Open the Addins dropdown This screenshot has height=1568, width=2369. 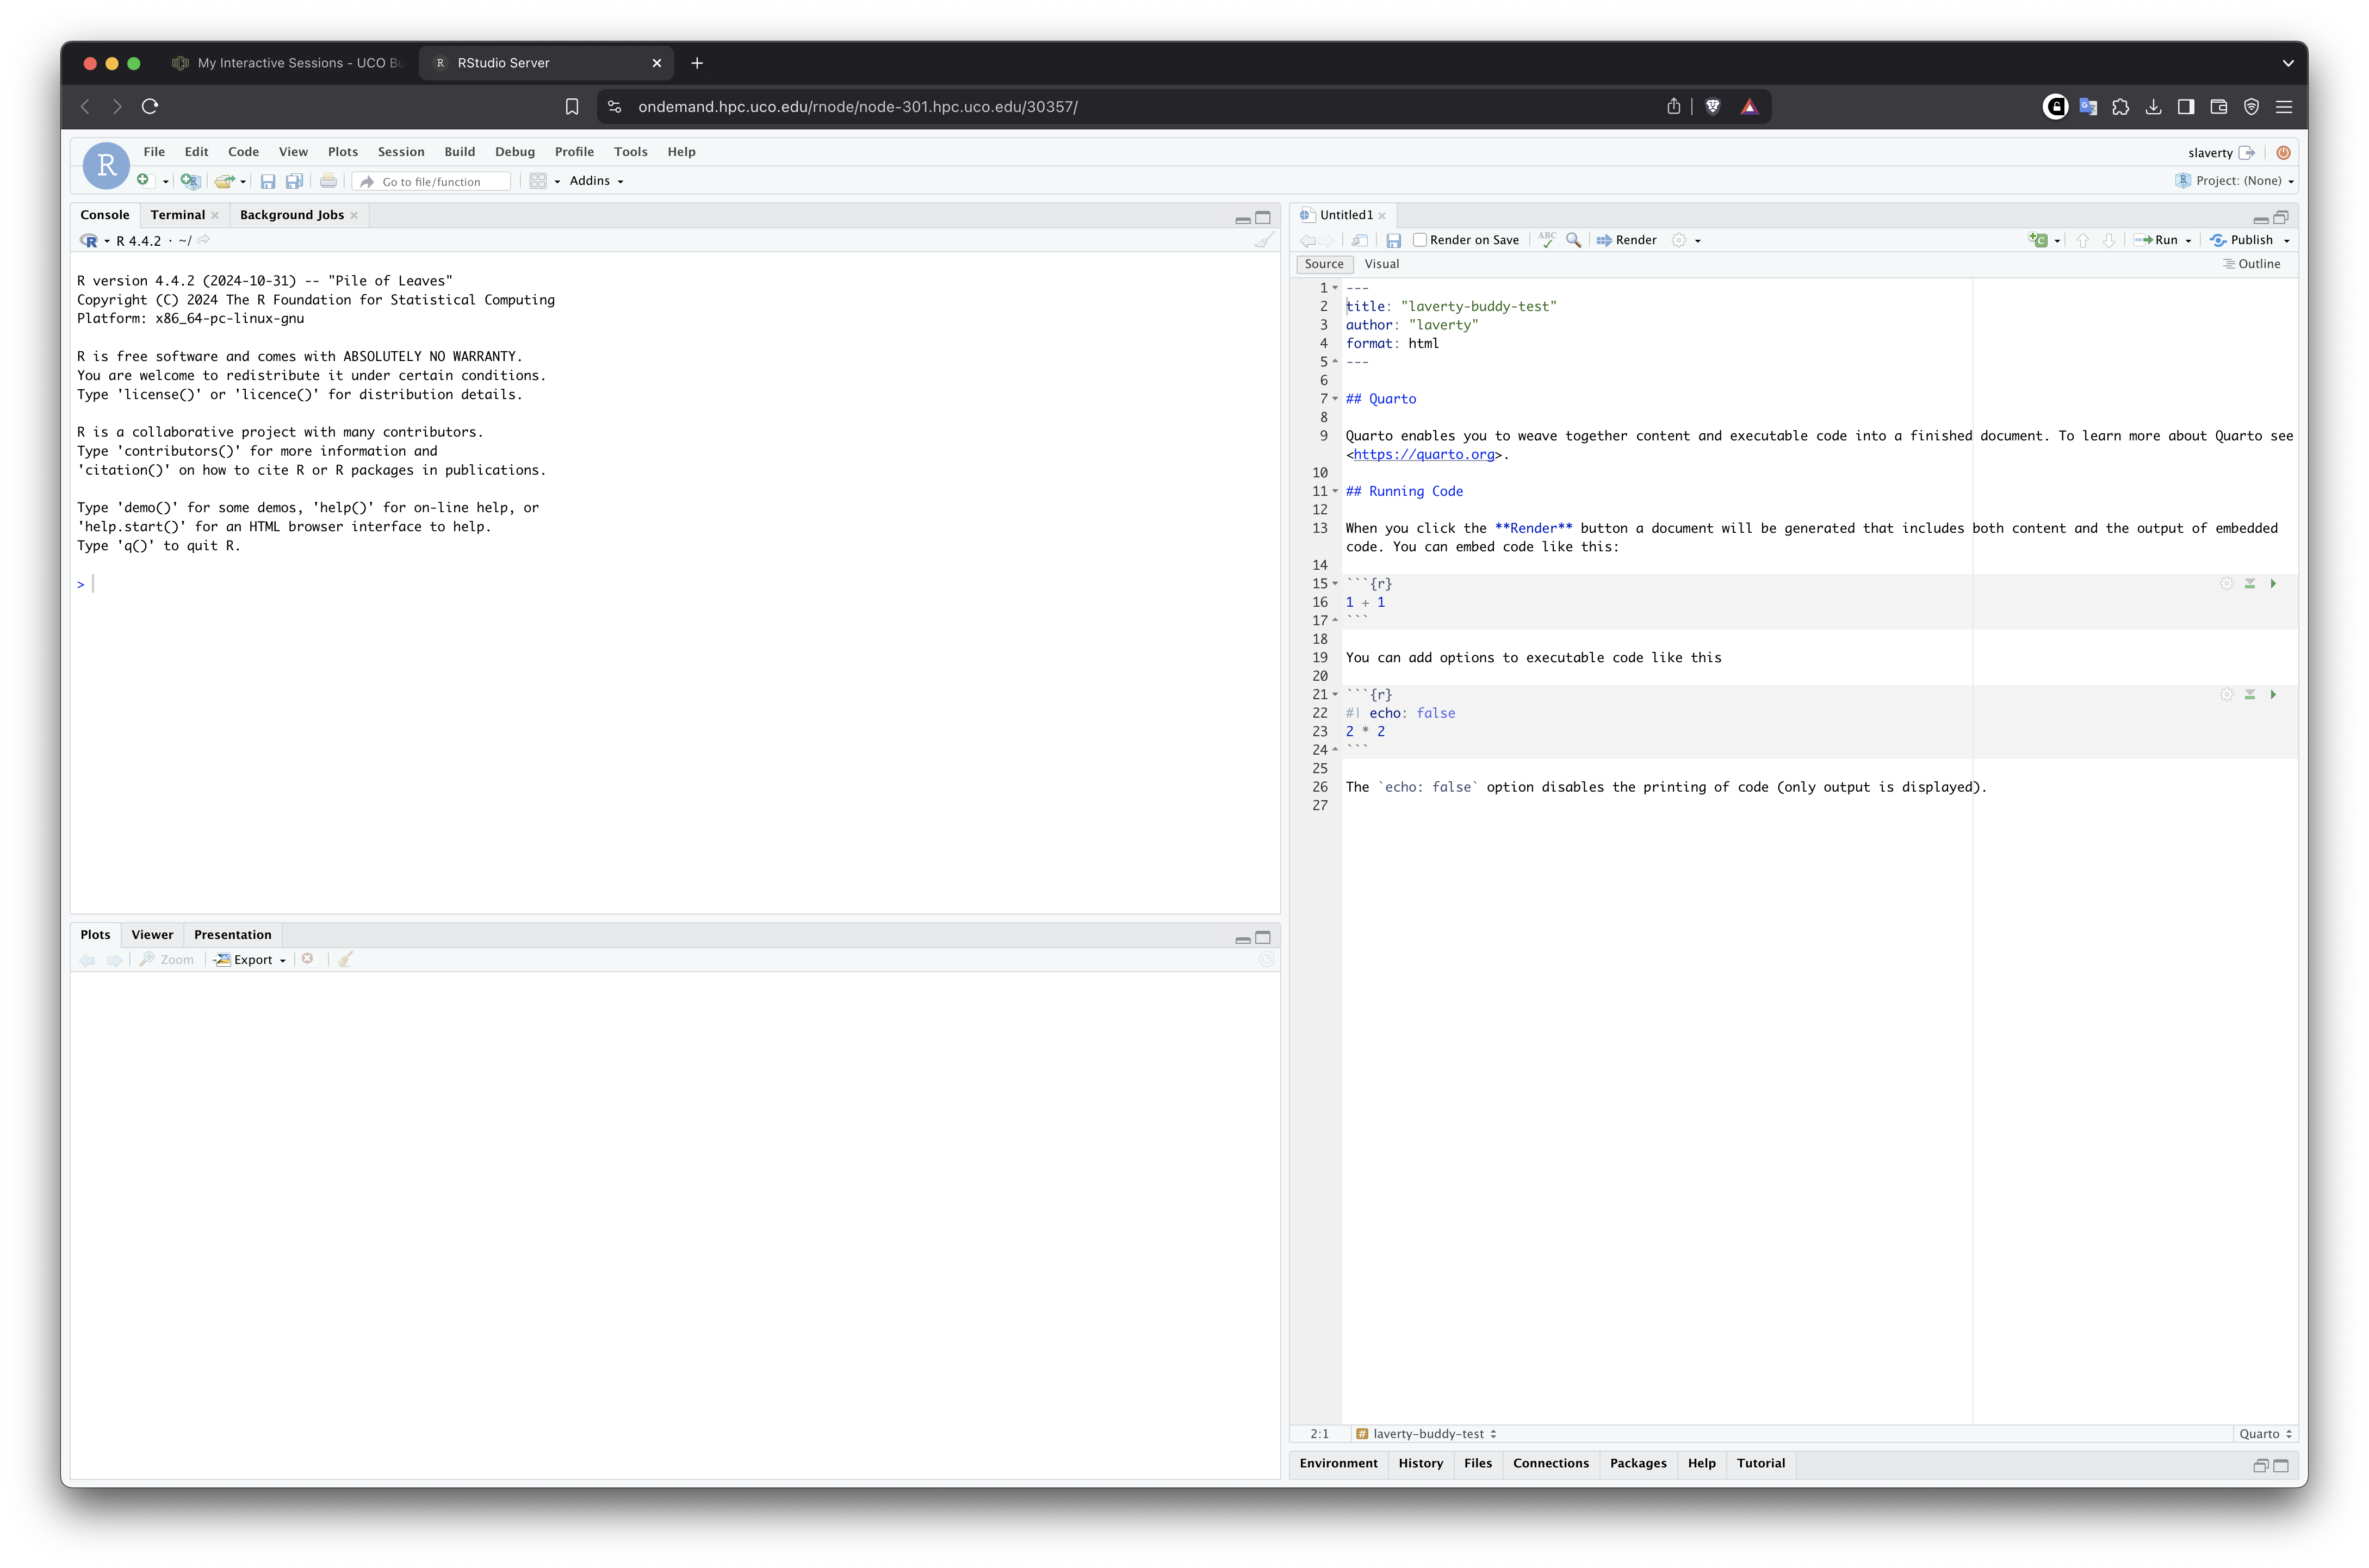click(x=596, y=181)
